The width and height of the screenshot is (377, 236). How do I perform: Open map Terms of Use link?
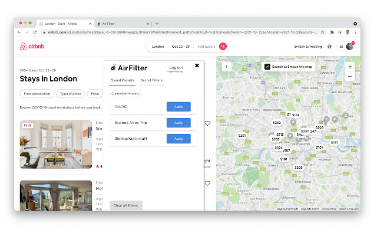329,209
